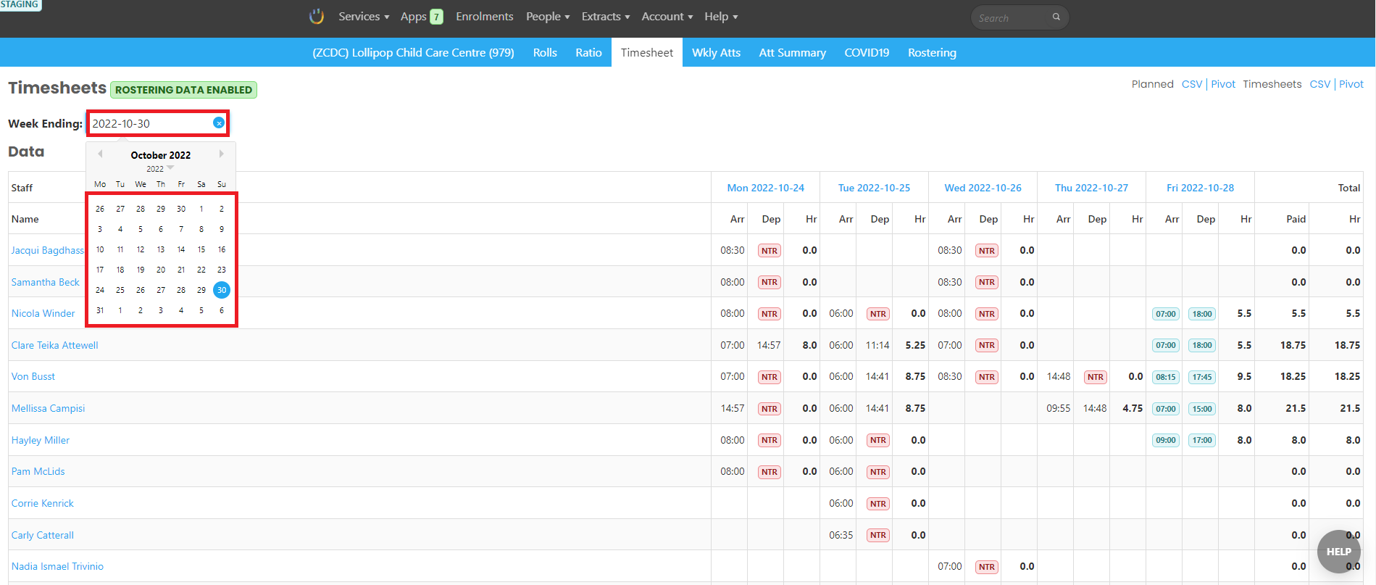
Task: Open staff member Hayley Miller
Action: [x=40, y=440]
